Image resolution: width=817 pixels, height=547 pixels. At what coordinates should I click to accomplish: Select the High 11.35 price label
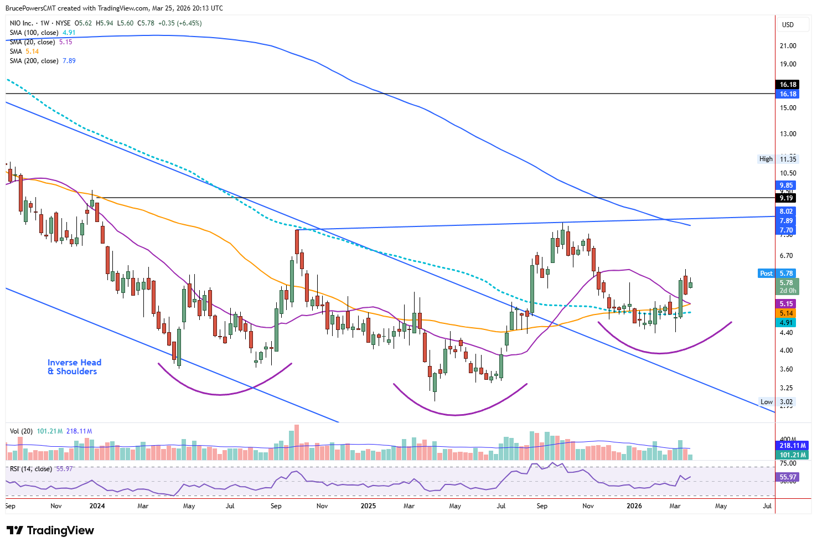click(778, 159)
